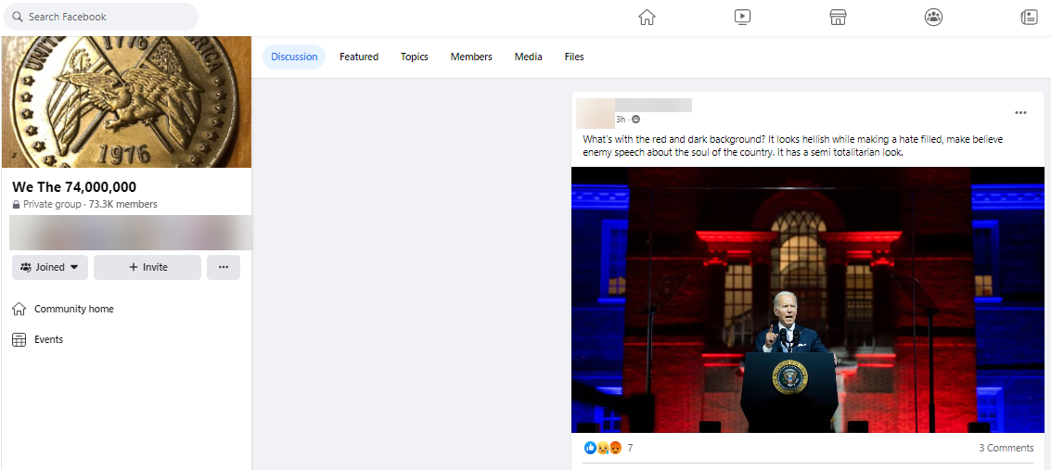Click the 73.3K members text

click(x=122, y=204)
